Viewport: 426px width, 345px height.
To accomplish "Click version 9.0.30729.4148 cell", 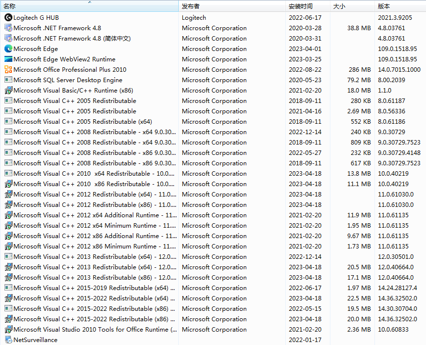I will coord(399,153).
